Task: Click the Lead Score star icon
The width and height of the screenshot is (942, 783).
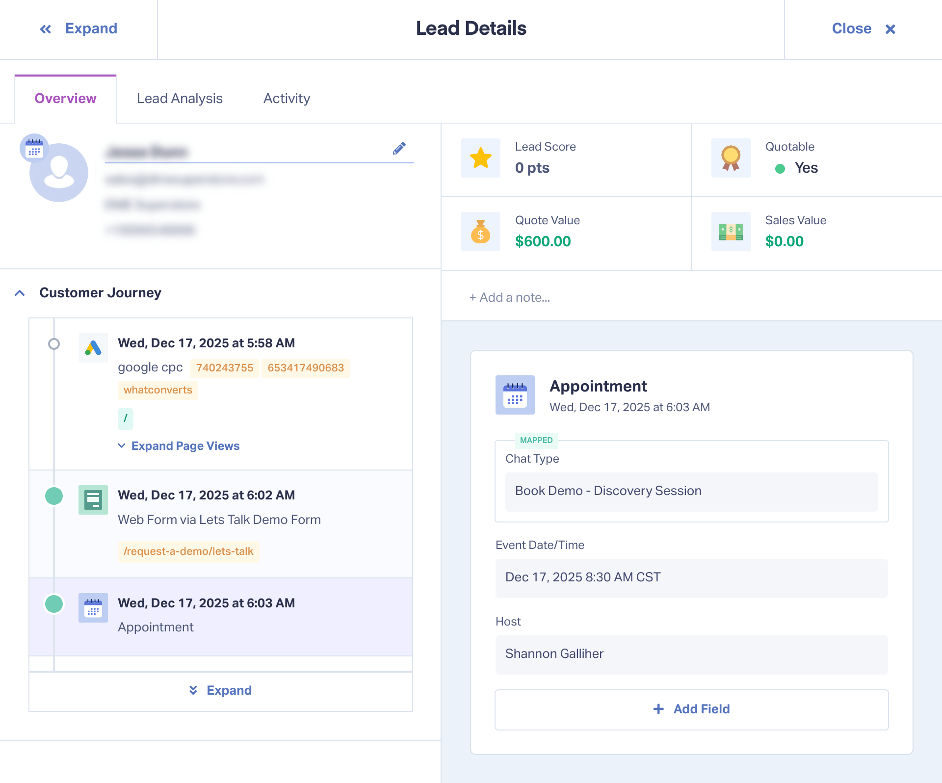Action: point(480,158)
